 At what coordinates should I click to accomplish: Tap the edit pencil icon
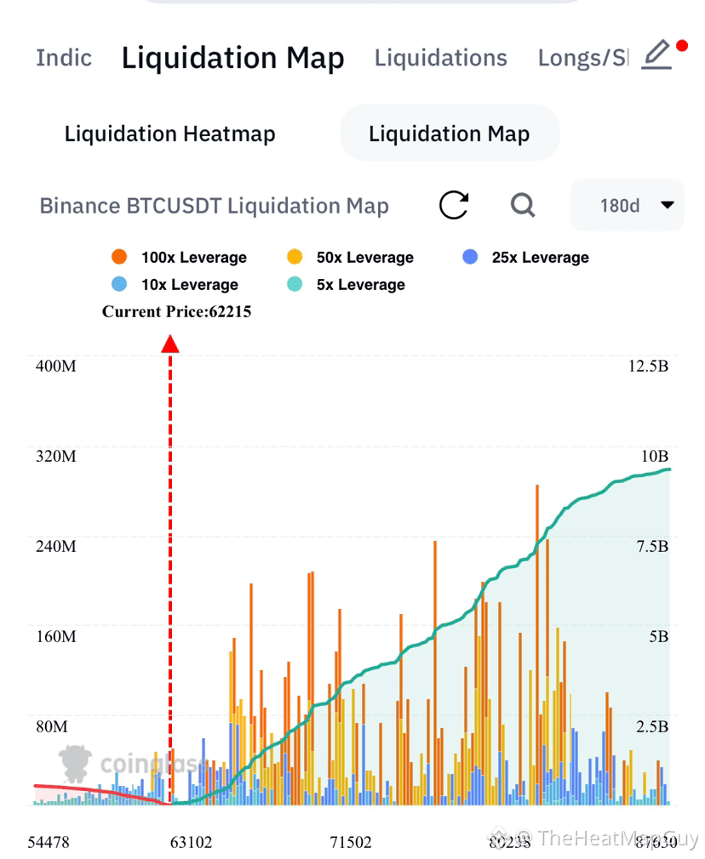point(657,54)
